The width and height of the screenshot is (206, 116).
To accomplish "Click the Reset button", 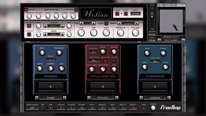I will [126, 13].
